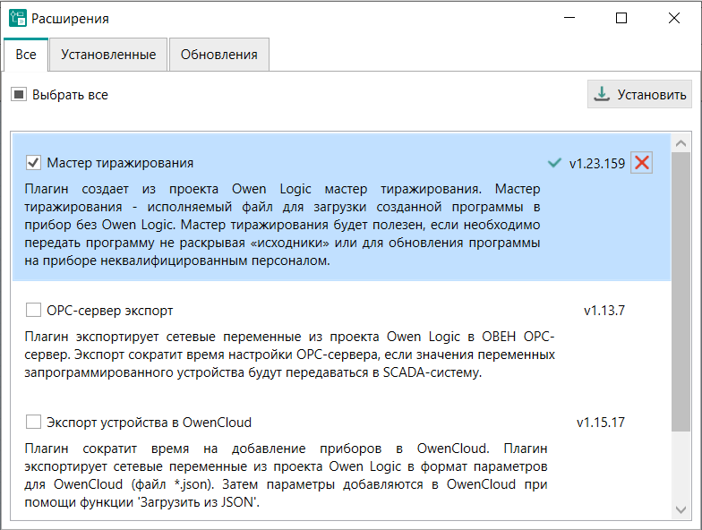Screen dimensions: 702x530
Task: Open the Обновления tab
Action: coord(218,55)
